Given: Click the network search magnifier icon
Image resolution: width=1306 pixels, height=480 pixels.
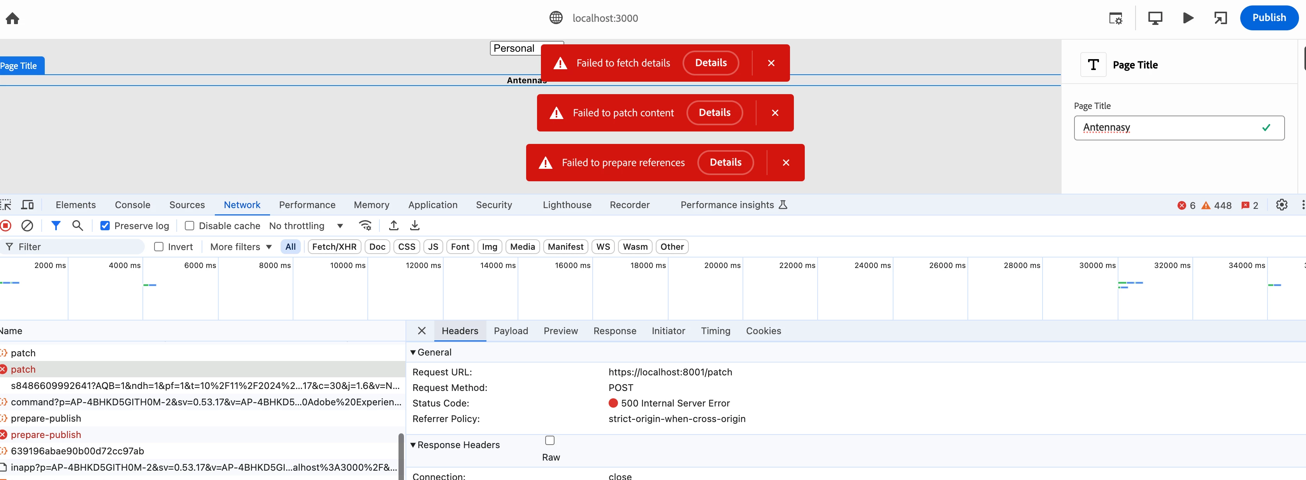Looking at the screenshot, I should pyautogui.click(x=77, y=226).
